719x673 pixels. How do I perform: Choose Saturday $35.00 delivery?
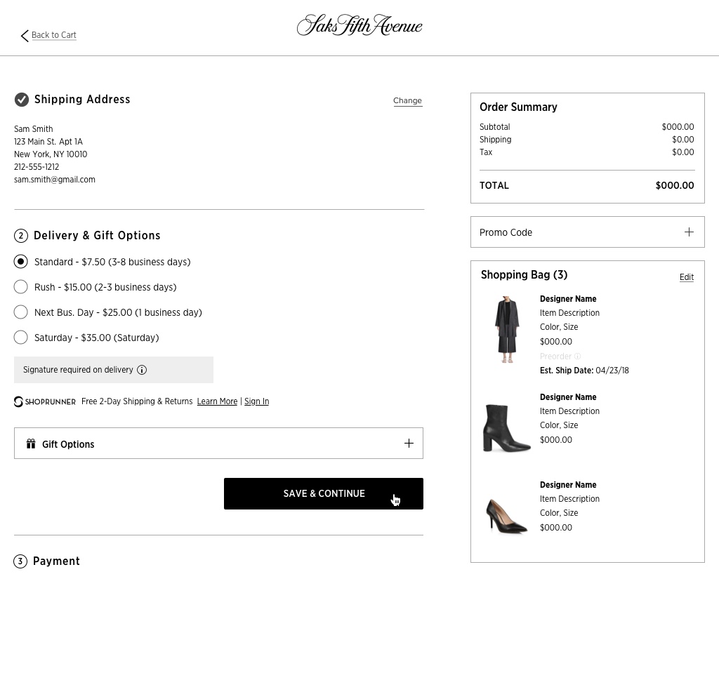coord(21,338)
